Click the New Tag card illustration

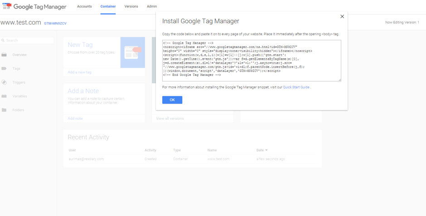pos(133,52)
